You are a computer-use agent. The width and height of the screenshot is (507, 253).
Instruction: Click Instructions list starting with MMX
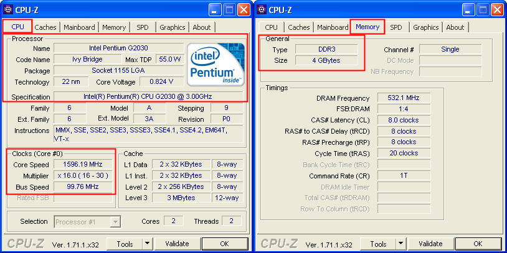148,134
